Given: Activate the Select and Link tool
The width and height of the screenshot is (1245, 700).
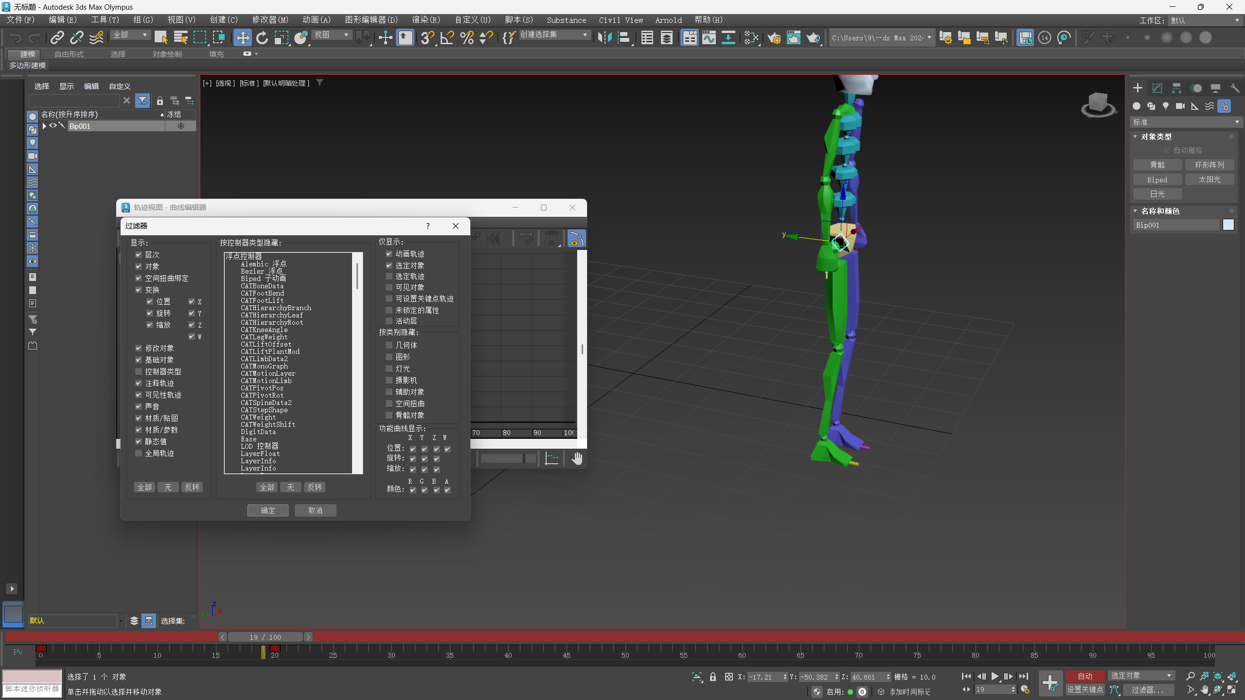Looking at the screenshot, I should click(x=57, y=37).
